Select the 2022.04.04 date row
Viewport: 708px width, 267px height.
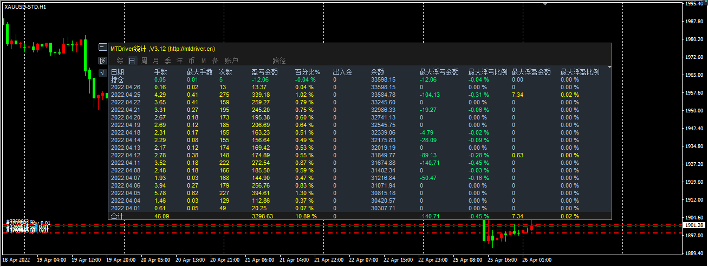pos(125,201)
